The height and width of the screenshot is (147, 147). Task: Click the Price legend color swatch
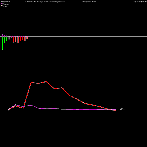(x=2, y=6)
